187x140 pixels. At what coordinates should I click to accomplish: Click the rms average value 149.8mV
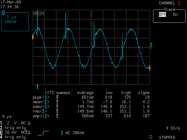coord(86,111)
